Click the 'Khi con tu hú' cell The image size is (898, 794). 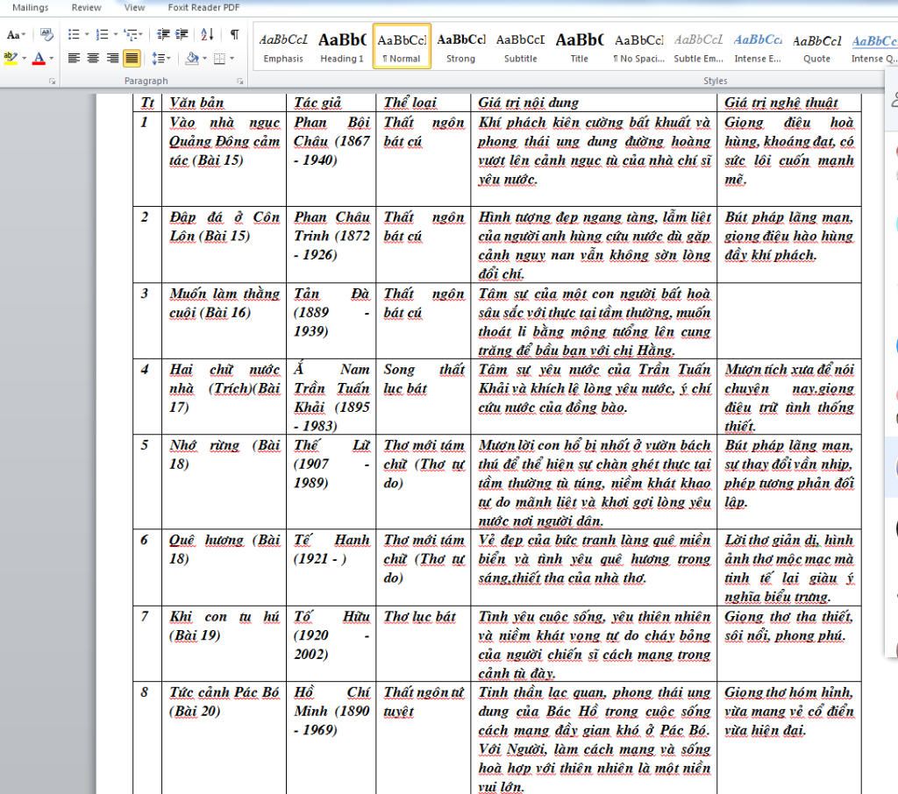coord(224,643)
